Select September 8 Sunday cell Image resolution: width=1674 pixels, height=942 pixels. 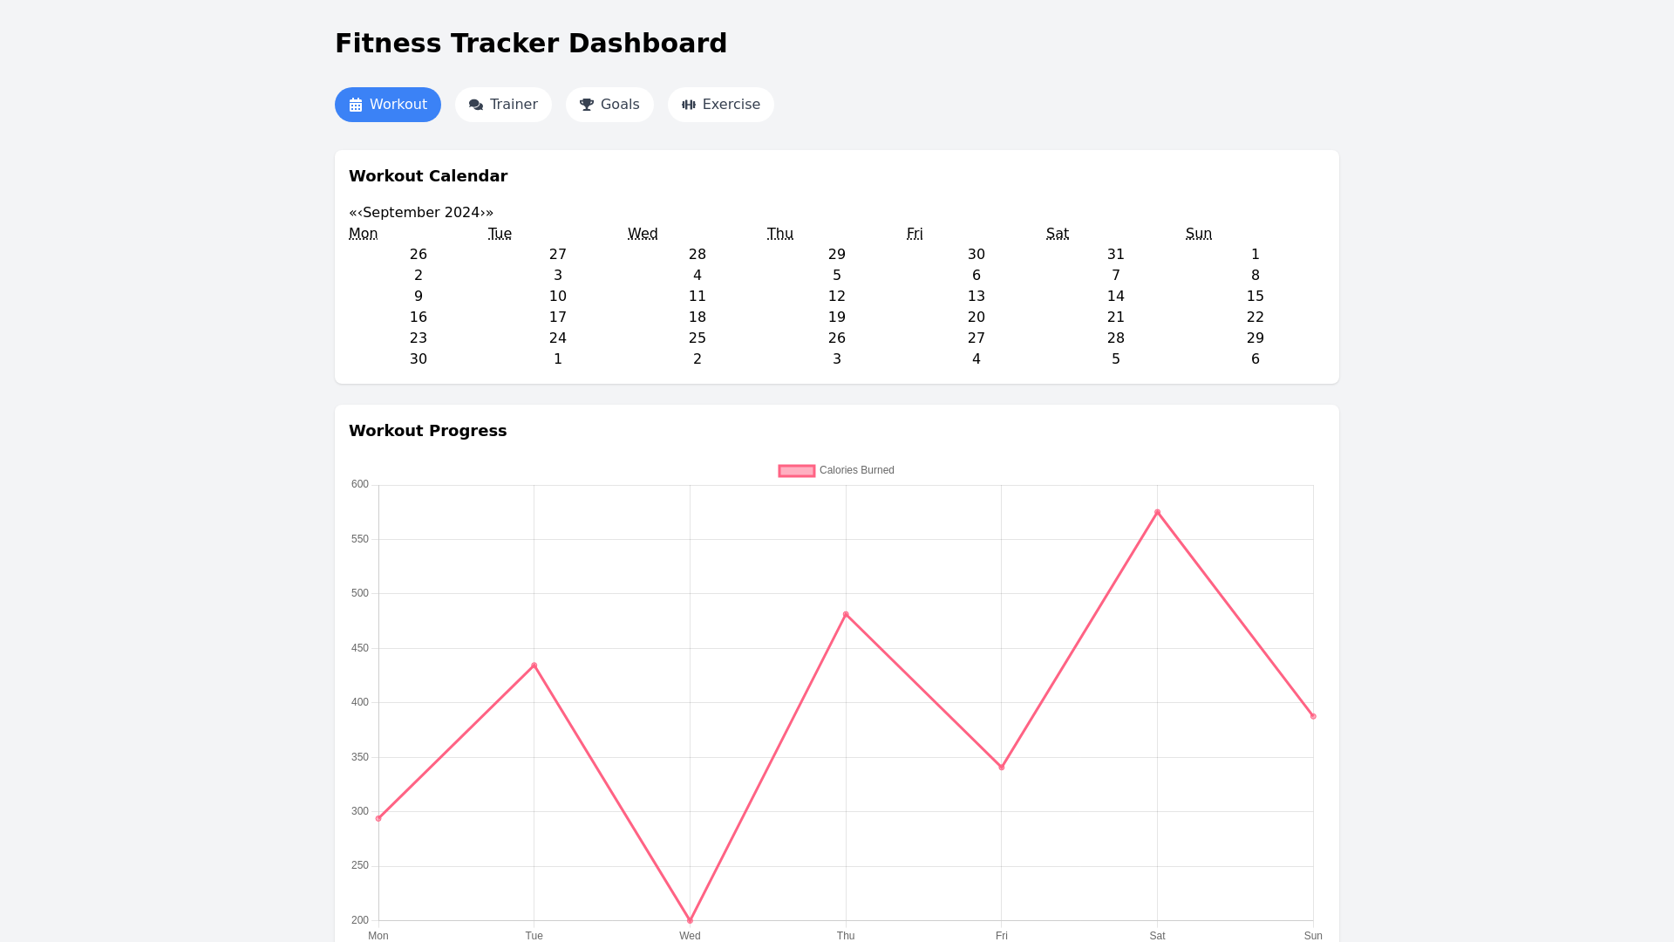click(1255, 276)
